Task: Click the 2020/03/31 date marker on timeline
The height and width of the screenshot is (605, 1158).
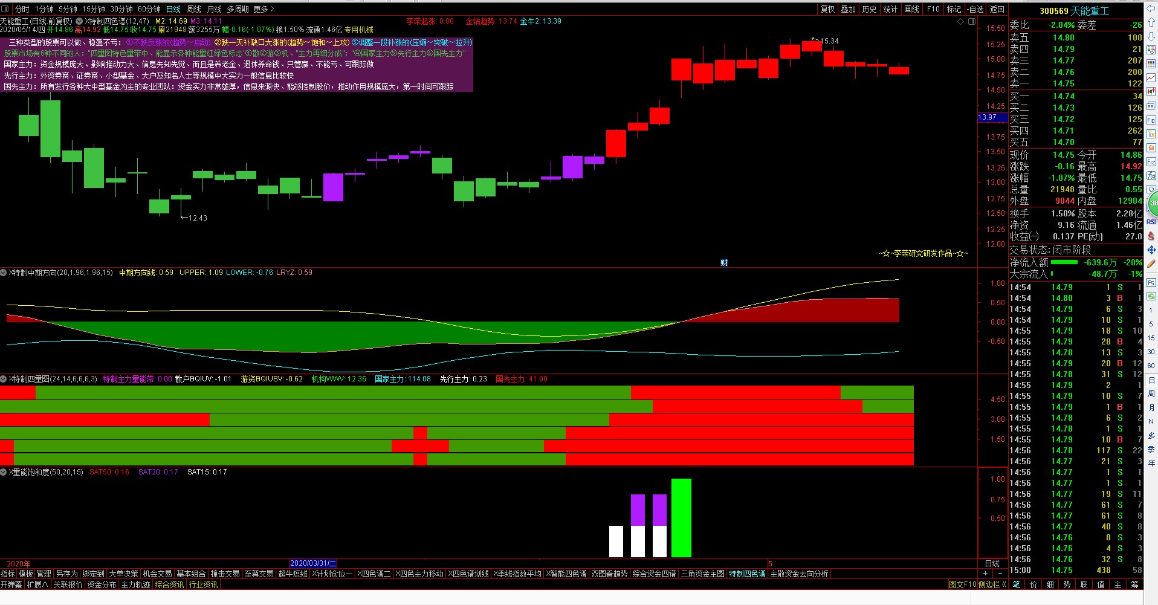Action: (313, 563)
